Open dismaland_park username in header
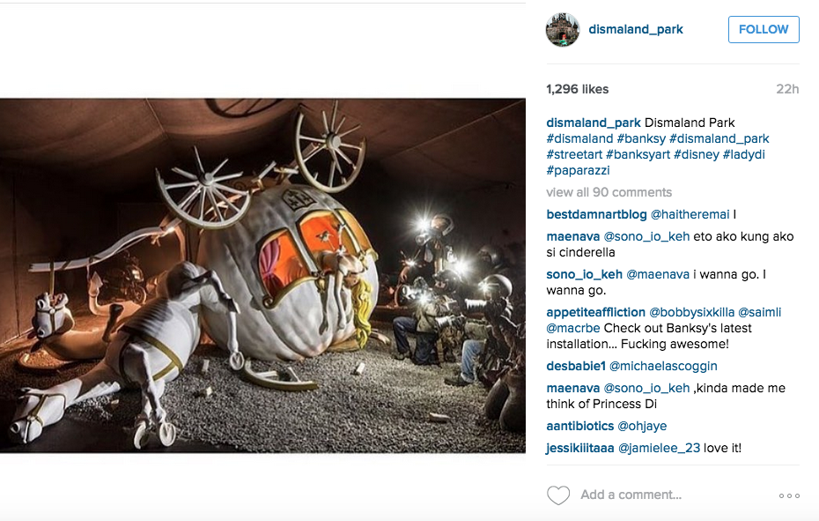This screenshot has width=819, height=521. tap(636, 29)
